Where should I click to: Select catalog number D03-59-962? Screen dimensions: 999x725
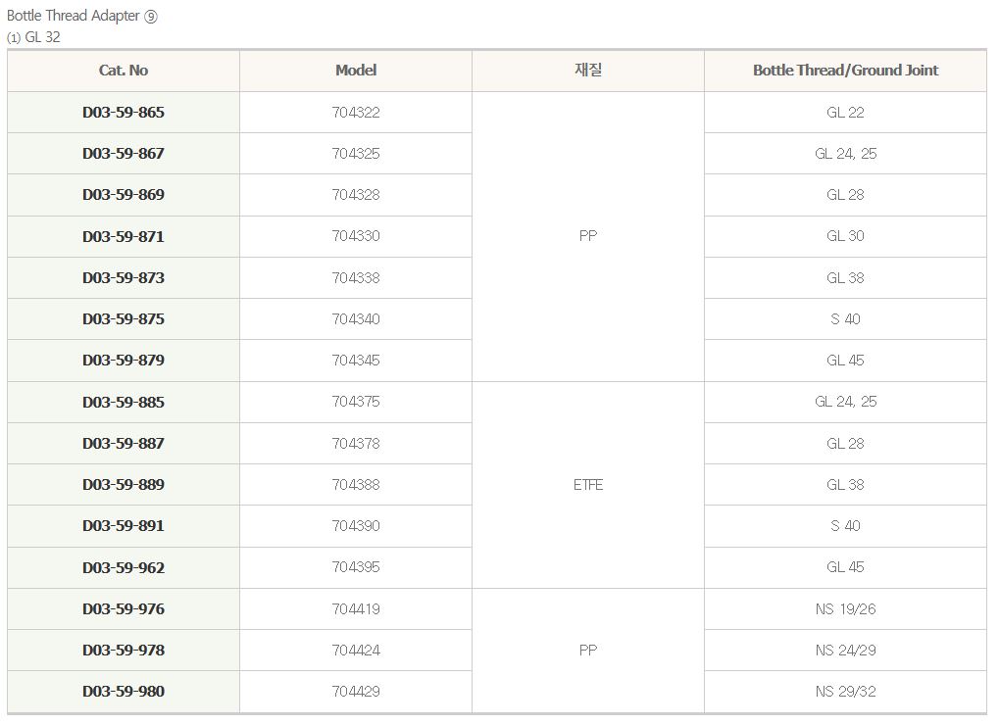point(124,567)
